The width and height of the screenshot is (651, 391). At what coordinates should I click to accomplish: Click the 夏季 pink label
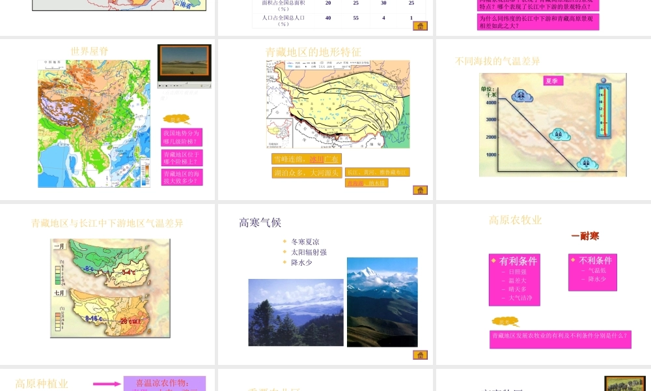pyautogui.click(x=553, y=81)
